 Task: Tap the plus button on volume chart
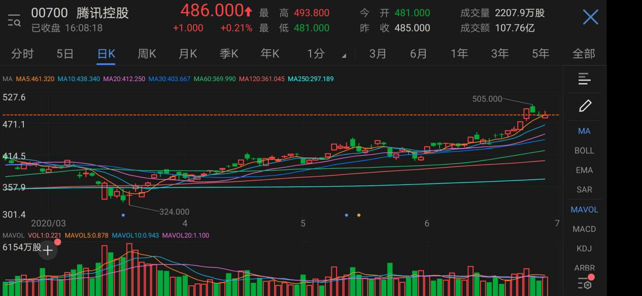click(x=48, y=250)
